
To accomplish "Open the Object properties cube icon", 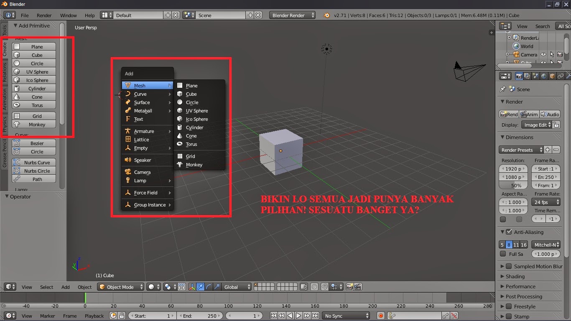I will click(553, 76).
